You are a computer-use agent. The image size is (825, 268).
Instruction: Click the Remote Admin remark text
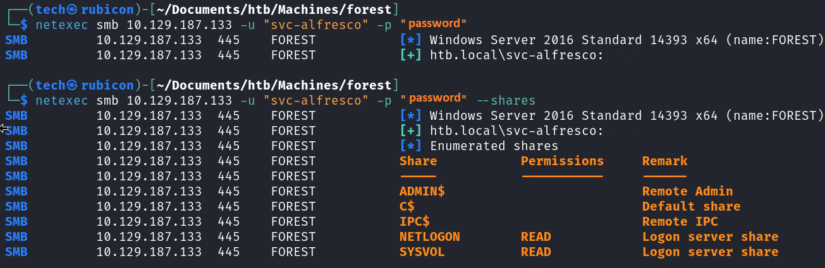[688, 191]
